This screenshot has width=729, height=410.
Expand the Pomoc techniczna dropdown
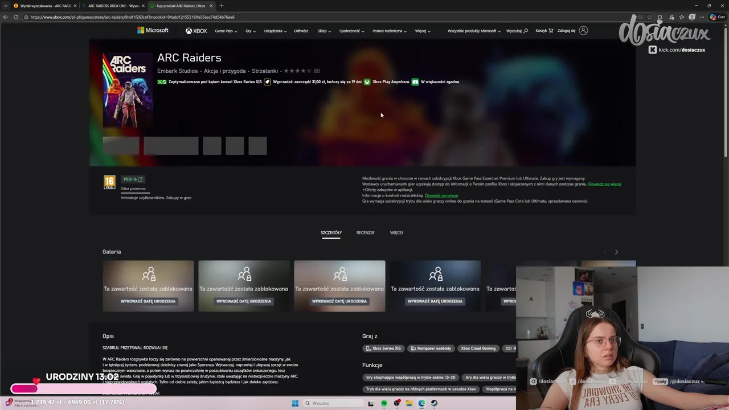point(389,31)
